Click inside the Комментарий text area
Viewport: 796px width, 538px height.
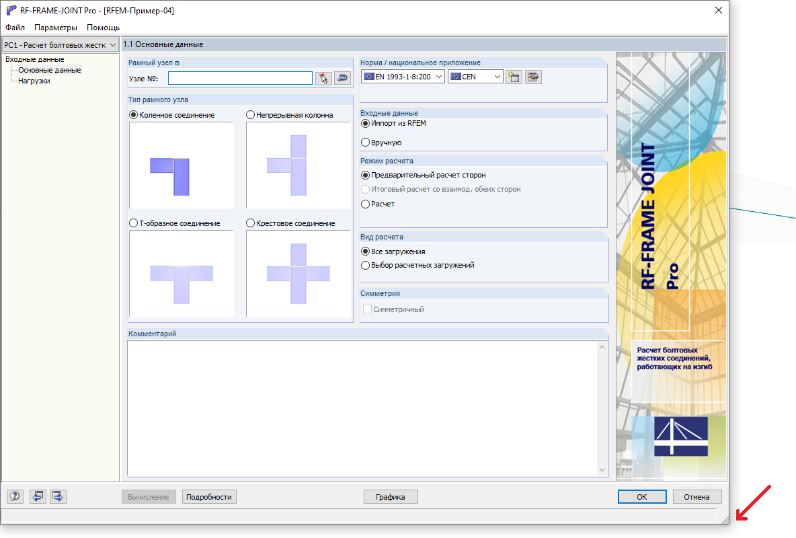tap(363, 408)
